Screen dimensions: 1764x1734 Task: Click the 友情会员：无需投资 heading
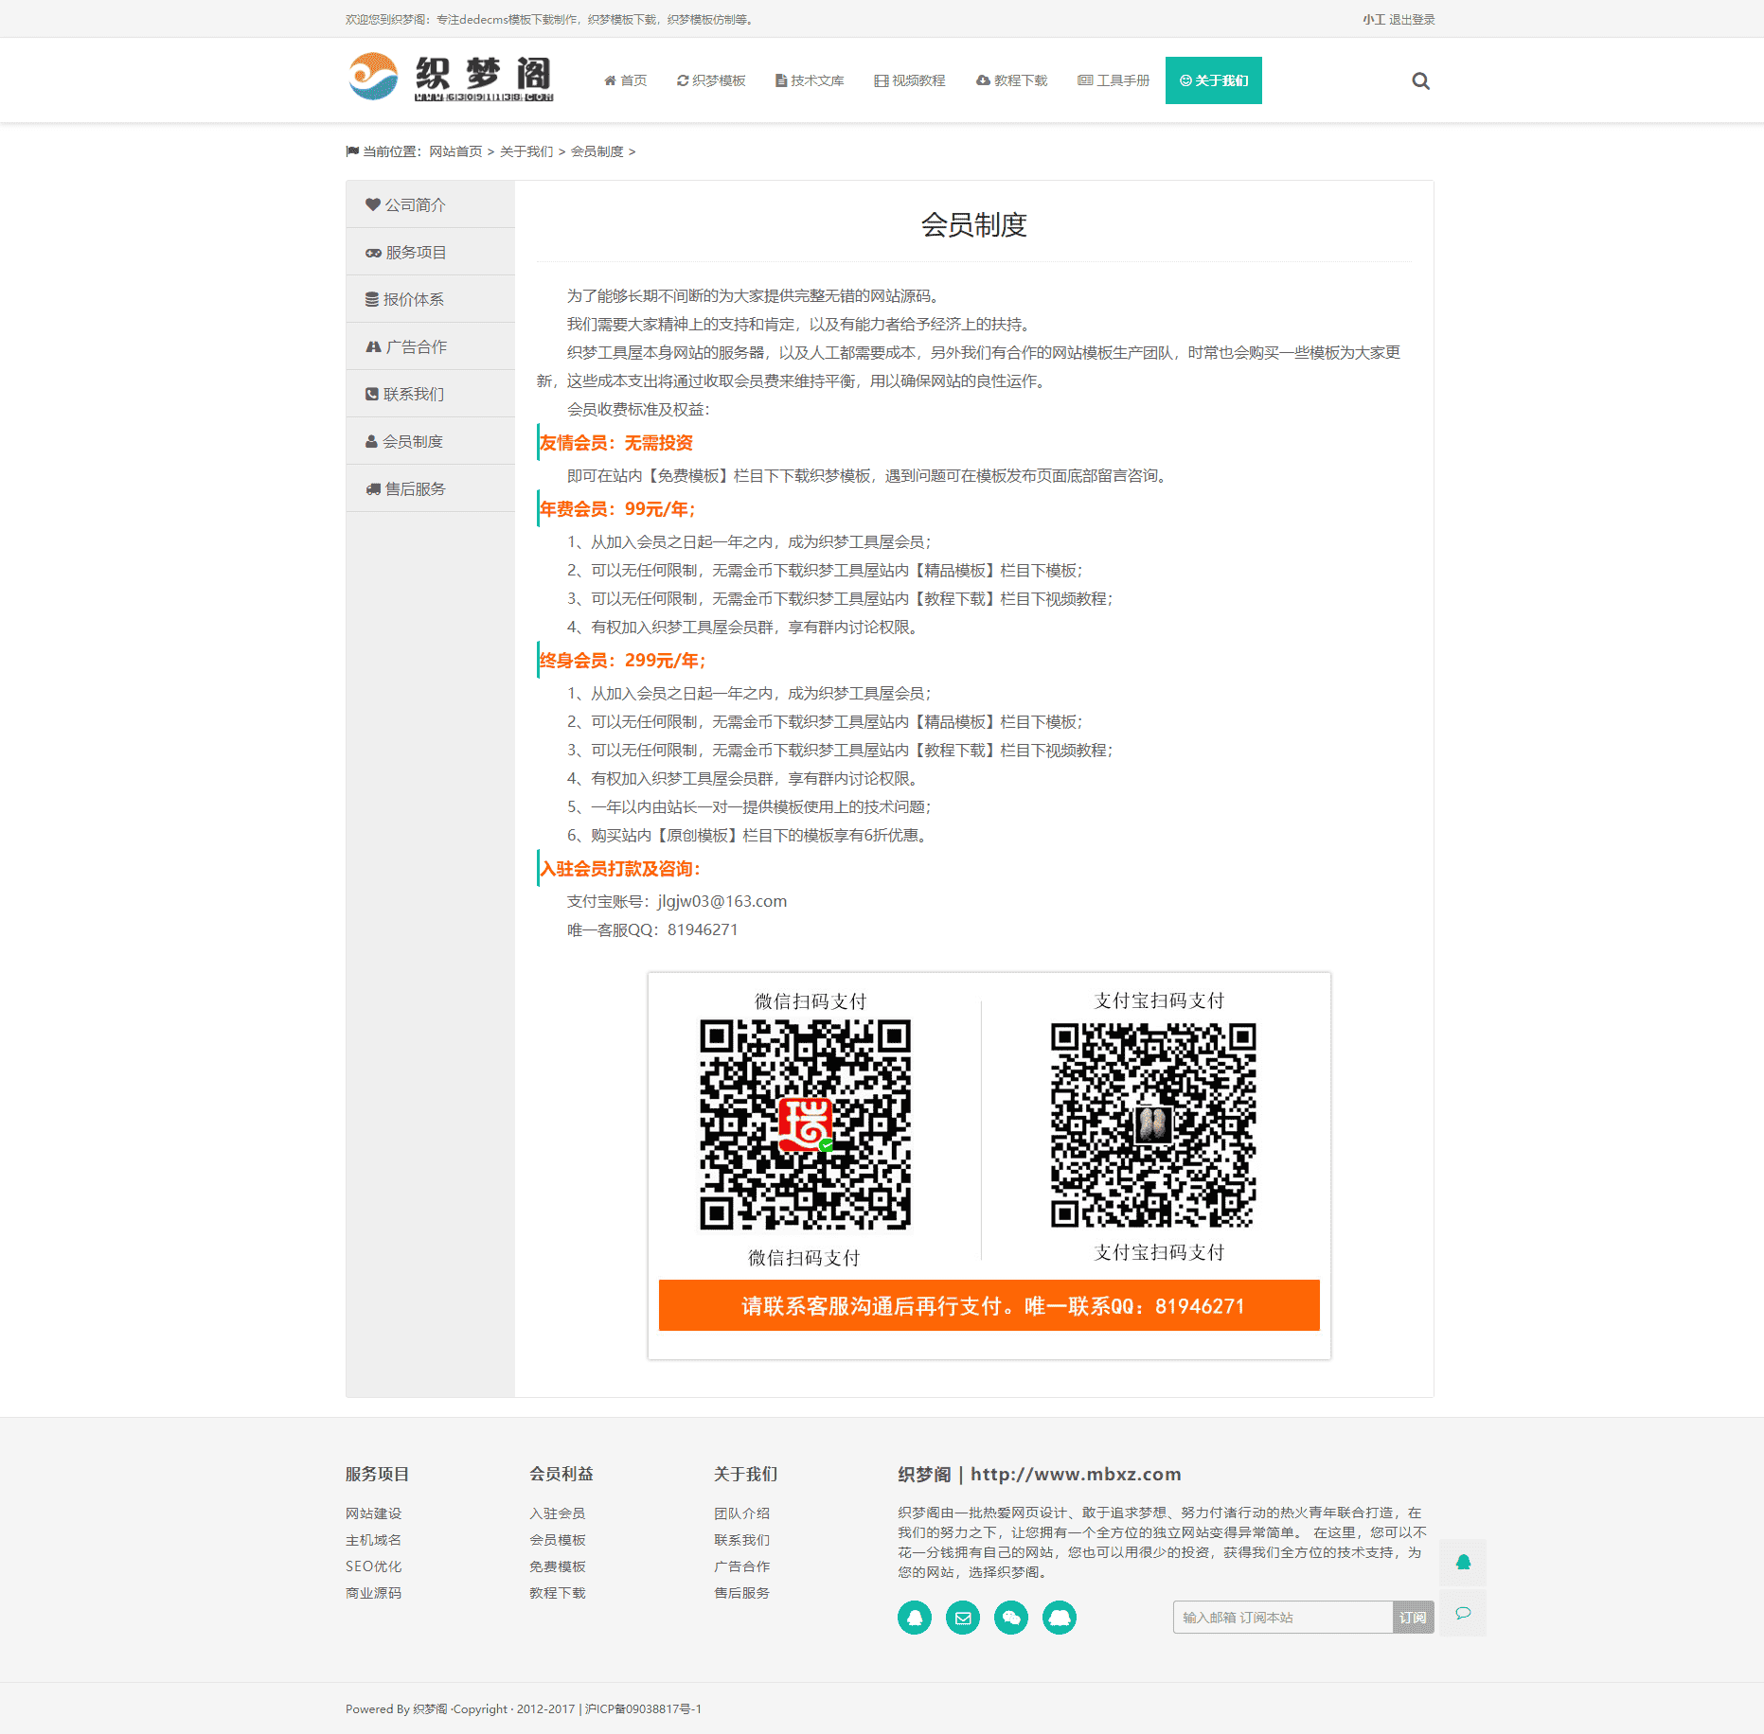(x=616, y=443)
